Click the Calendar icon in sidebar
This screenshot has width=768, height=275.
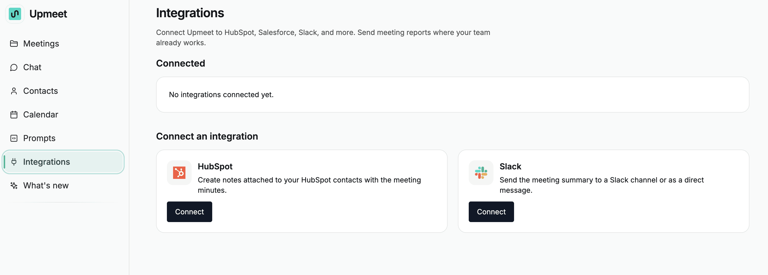[14, 115]
